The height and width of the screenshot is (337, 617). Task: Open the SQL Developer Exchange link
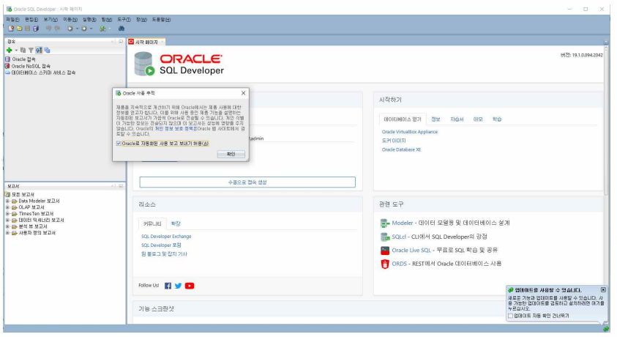pyautogui.click(x=166, y=237)
